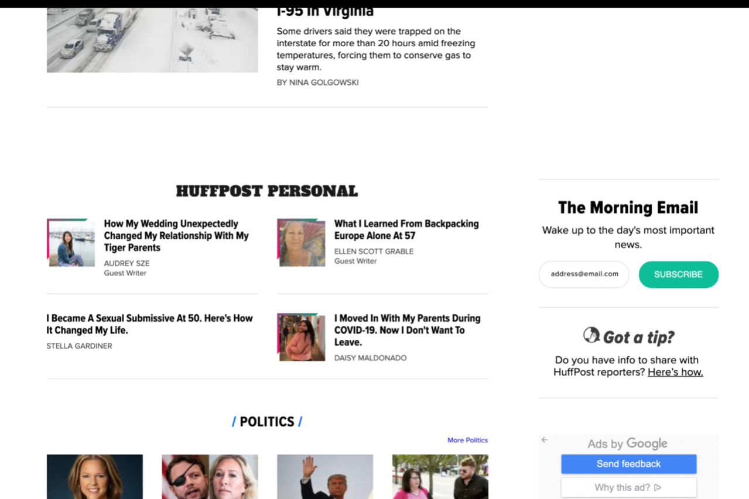Image resolution: width=749 pixels, height=499 pixels.
Task: Open headline about backpacking Europe alone at 57
Action: click(x=406, y=229)
